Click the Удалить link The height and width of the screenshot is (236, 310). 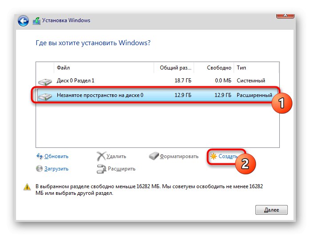(x=116, y=156)
